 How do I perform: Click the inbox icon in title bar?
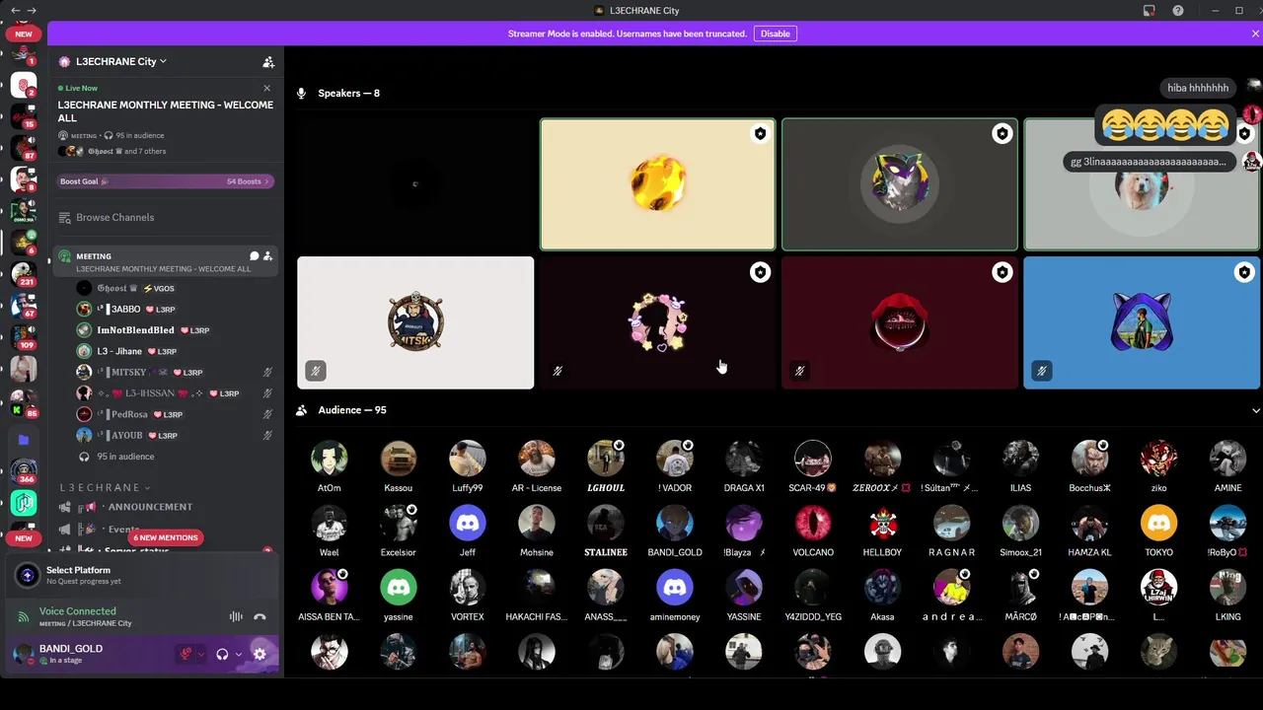[x=1150, y=10]
